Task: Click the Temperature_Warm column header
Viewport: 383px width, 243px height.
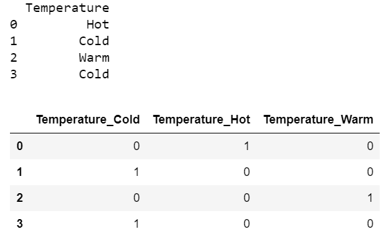Action: 318,120
